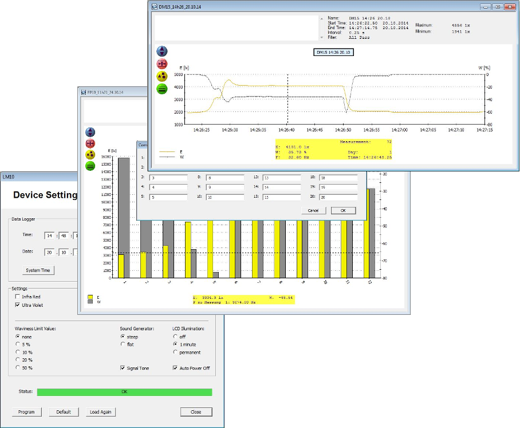Click comment field number 15
The image size is (520, 428).
282,197
